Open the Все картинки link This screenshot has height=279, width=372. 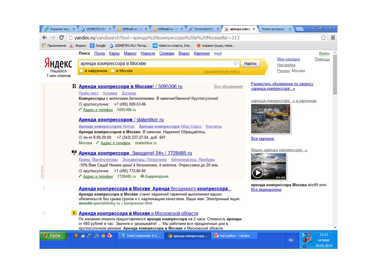pyautogui.click(x=262, y=139)
